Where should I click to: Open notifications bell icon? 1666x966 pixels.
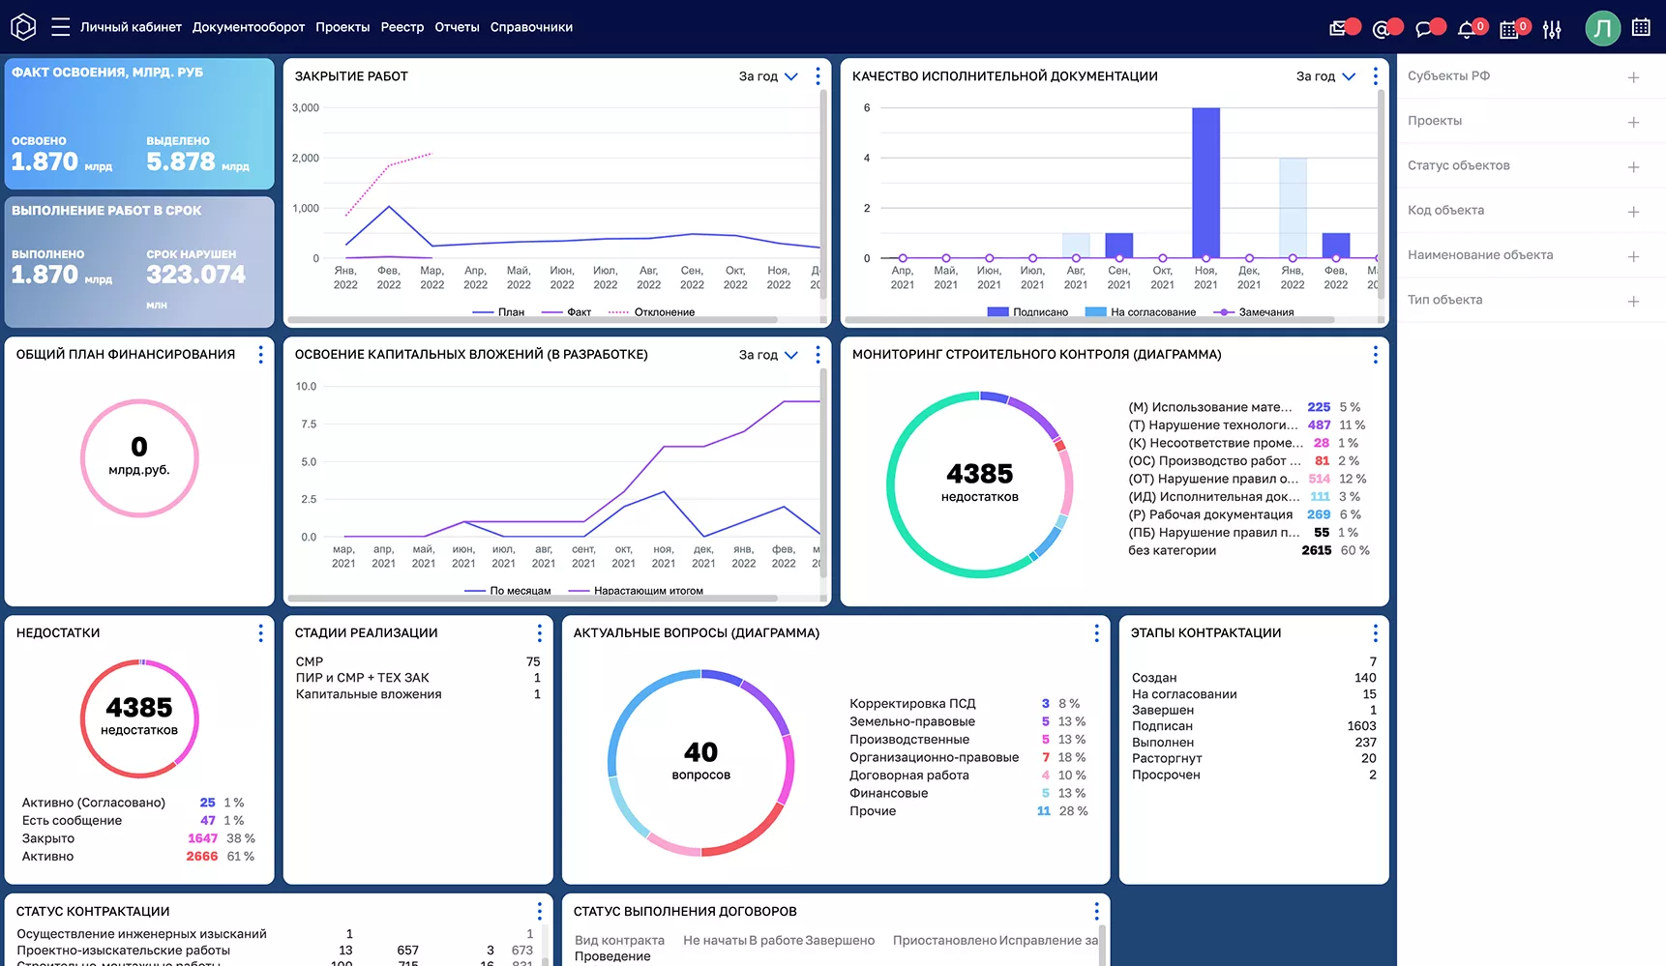coord(1466,29)
